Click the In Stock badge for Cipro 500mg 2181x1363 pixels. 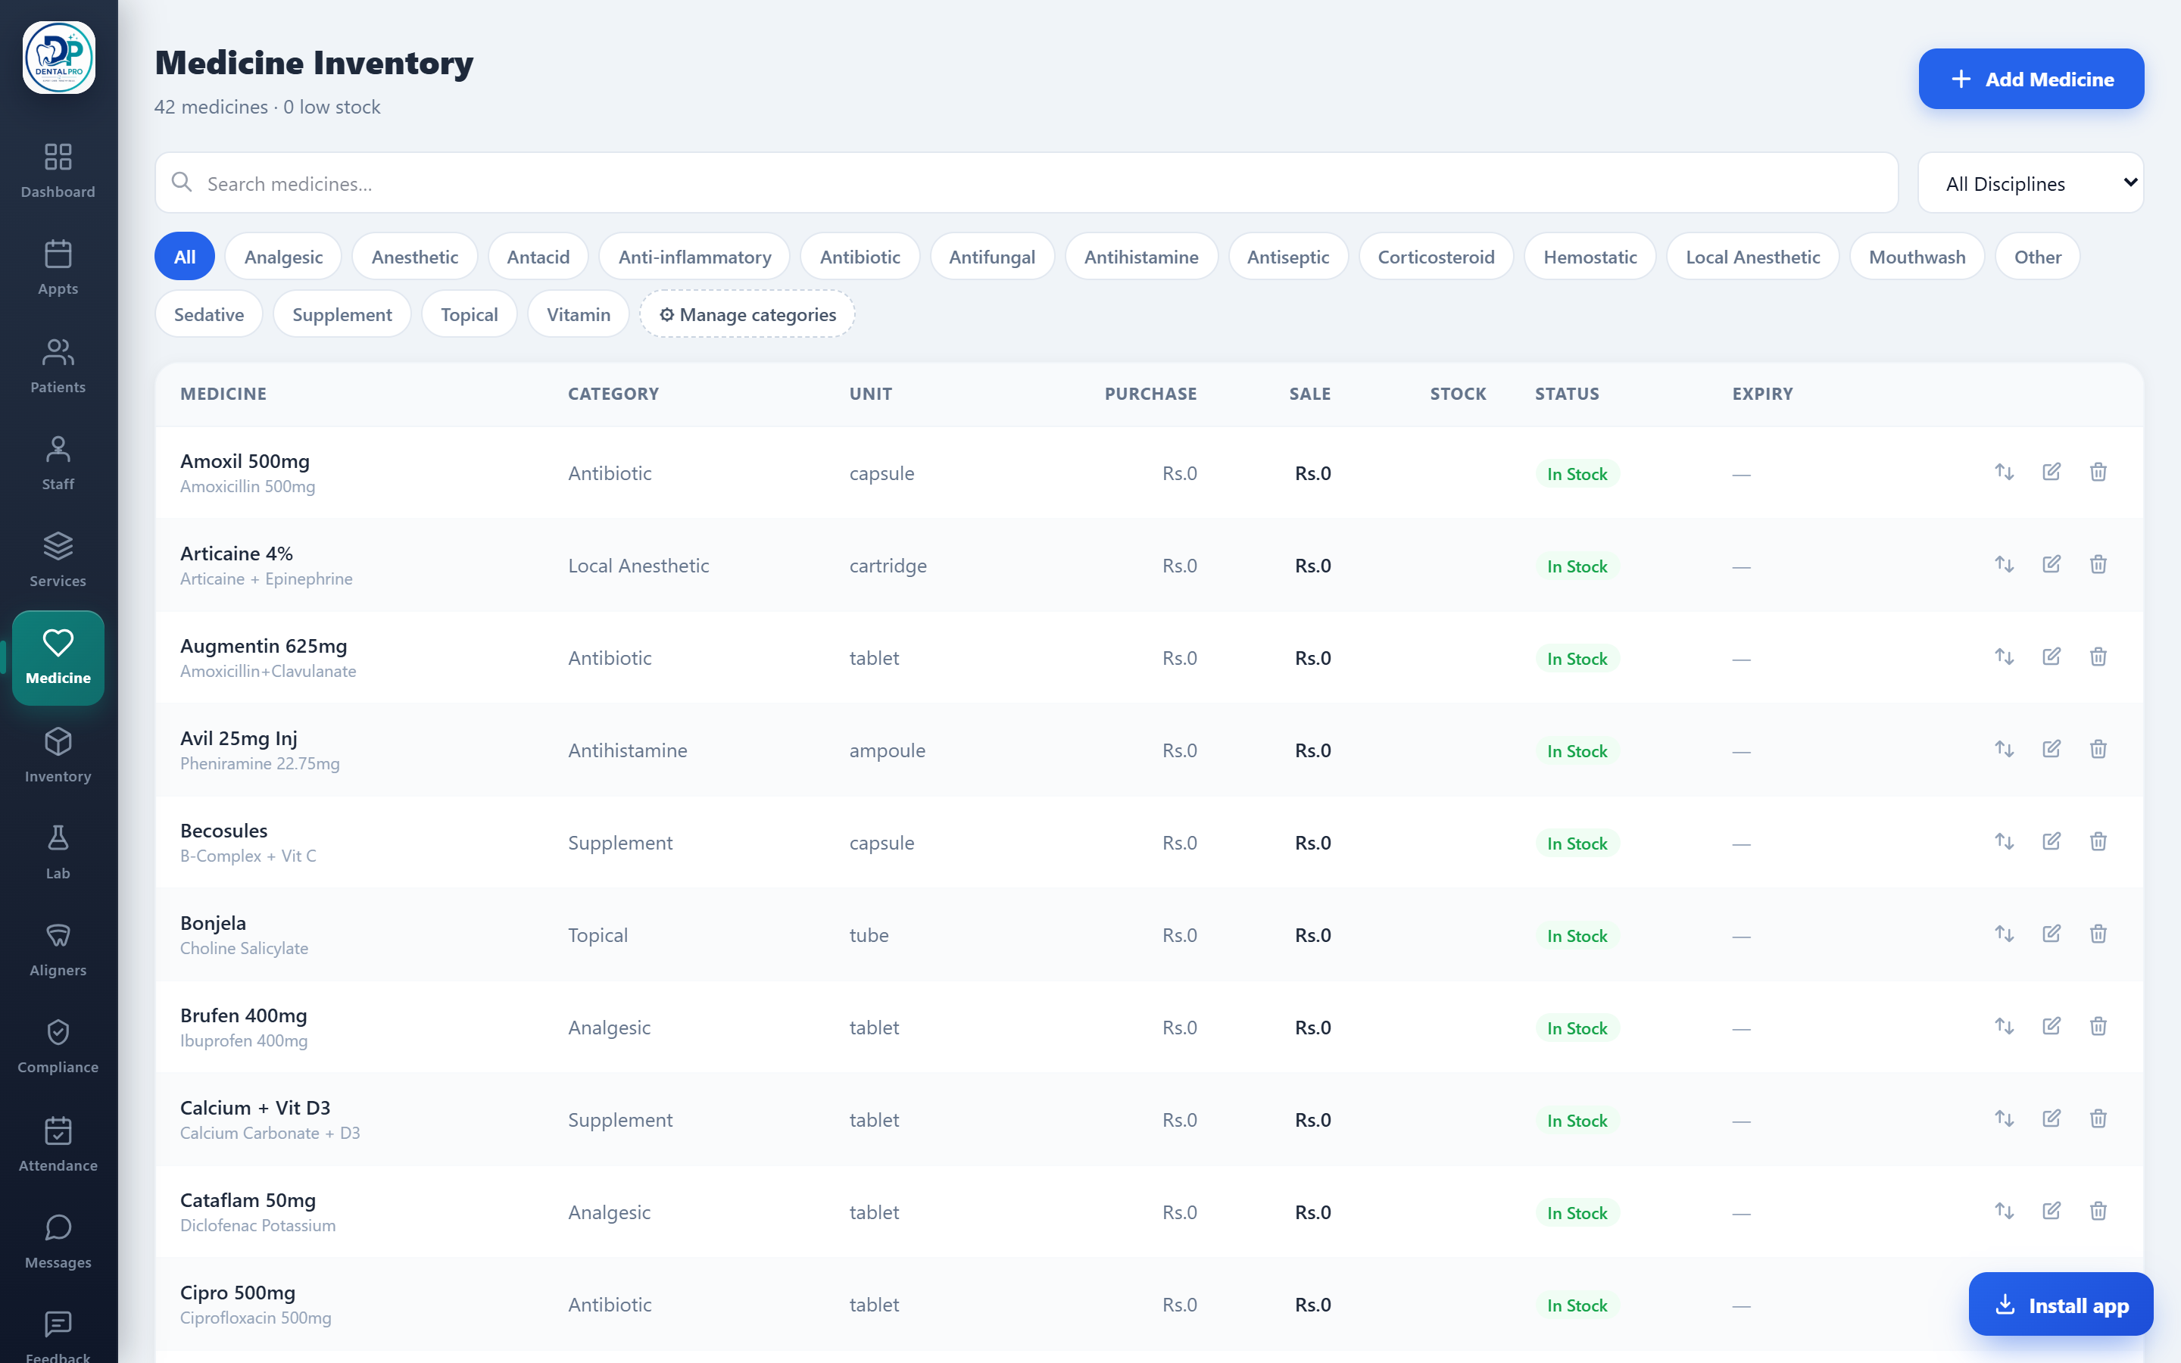[x=1576, y=1305]
